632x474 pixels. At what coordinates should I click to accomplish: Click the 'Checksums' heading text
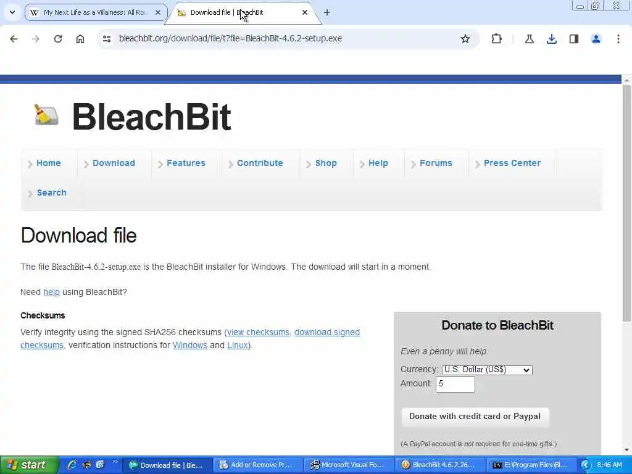tap(43, 315)
